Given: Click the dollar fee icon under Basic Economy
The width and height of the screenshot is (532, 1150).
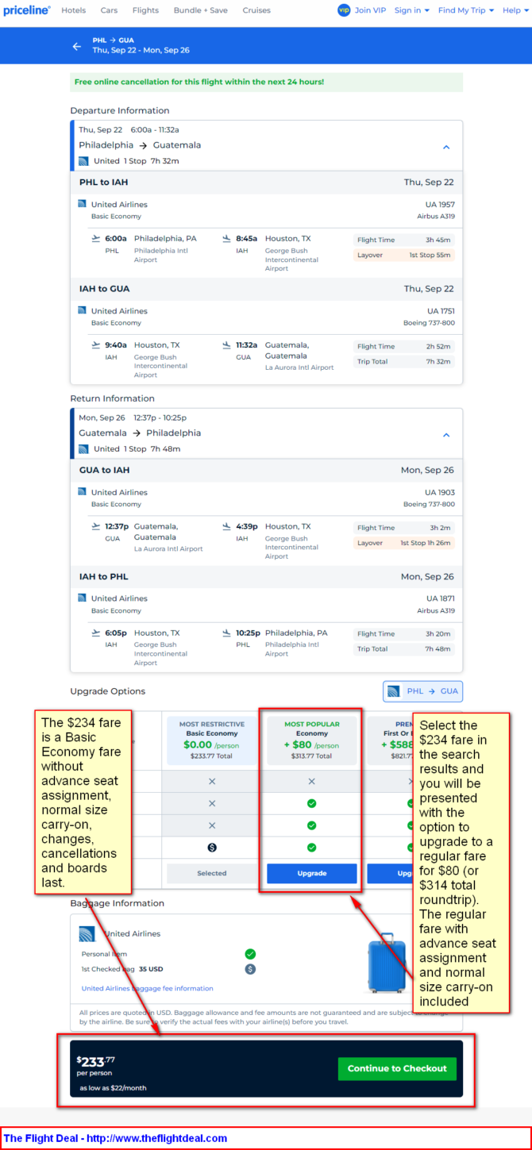Looking at the screenshot, I should point(212,847).
